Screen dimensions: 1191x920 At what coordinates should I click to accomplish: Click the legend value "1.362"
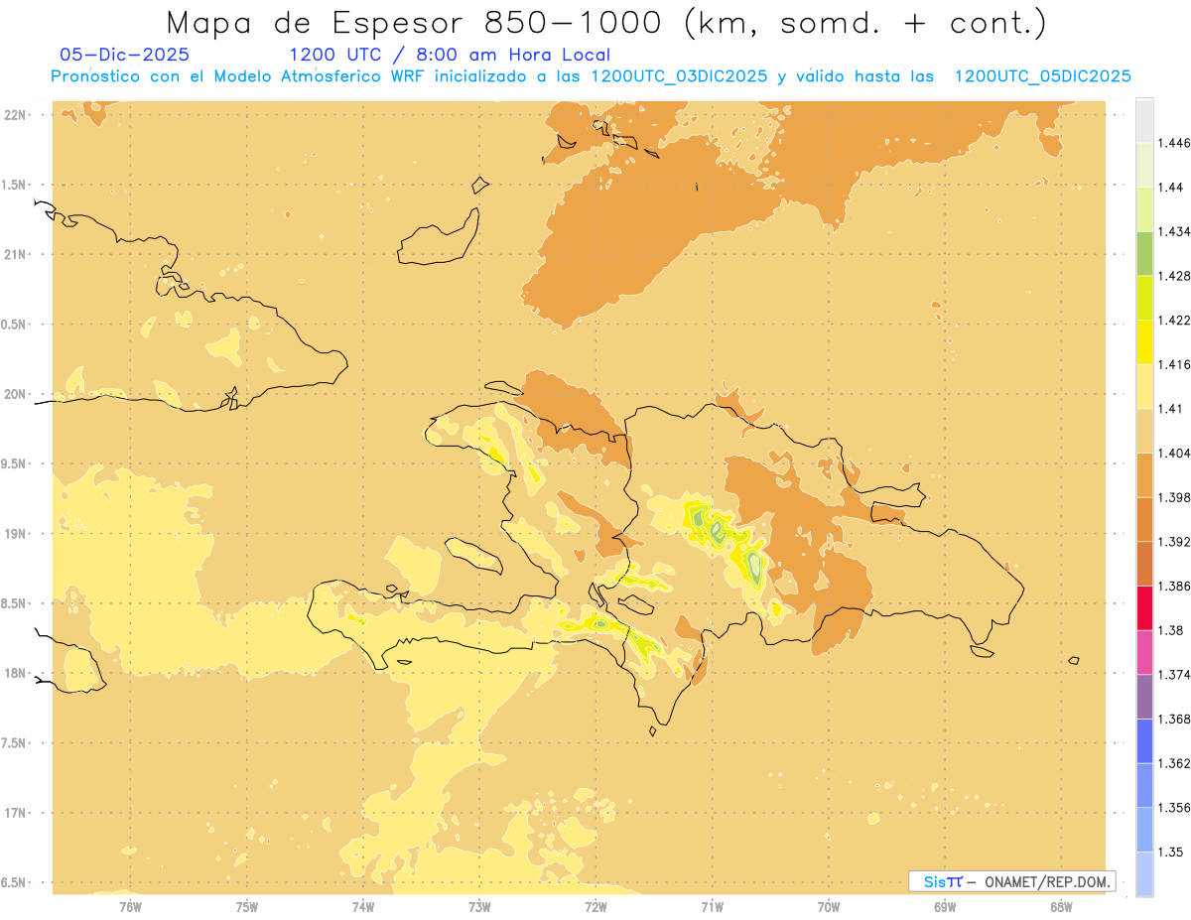pyautogui.click(x=1175, y=763)
